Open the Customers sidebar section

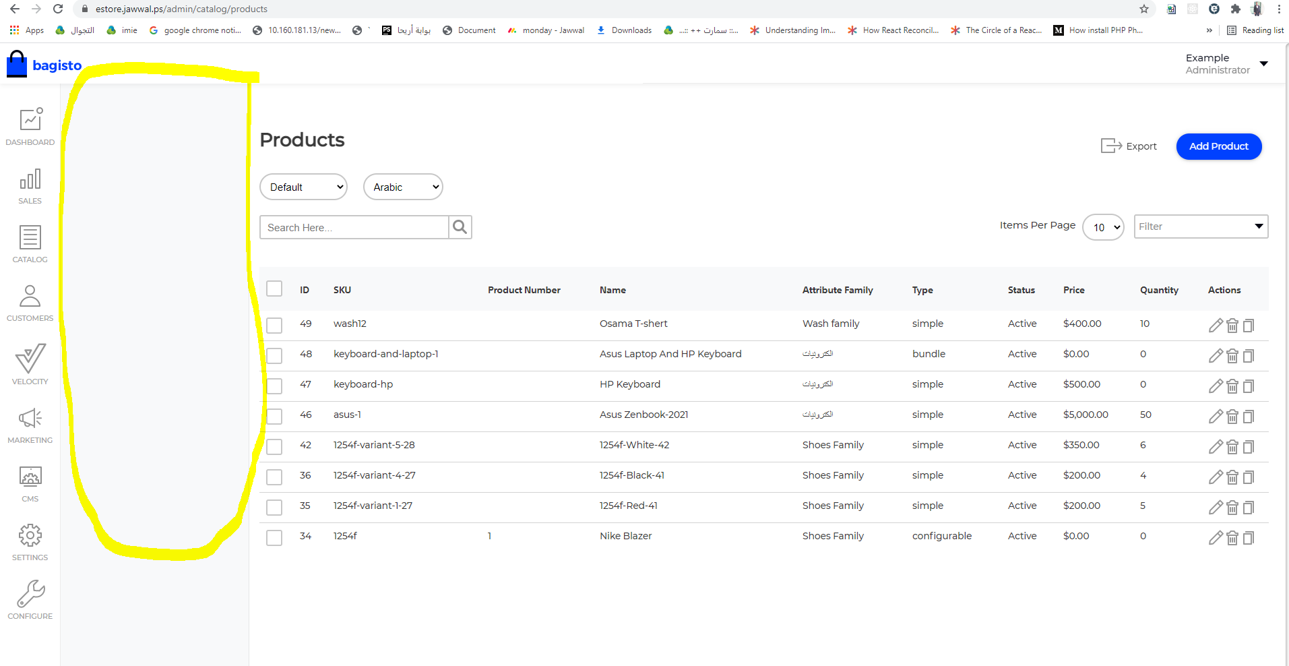click(x=30, y=303)
